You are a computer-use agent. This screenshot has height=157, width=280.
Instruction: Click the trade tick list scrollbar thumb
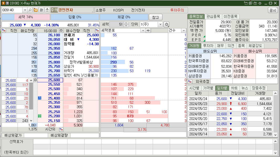(x=31, y=96)
